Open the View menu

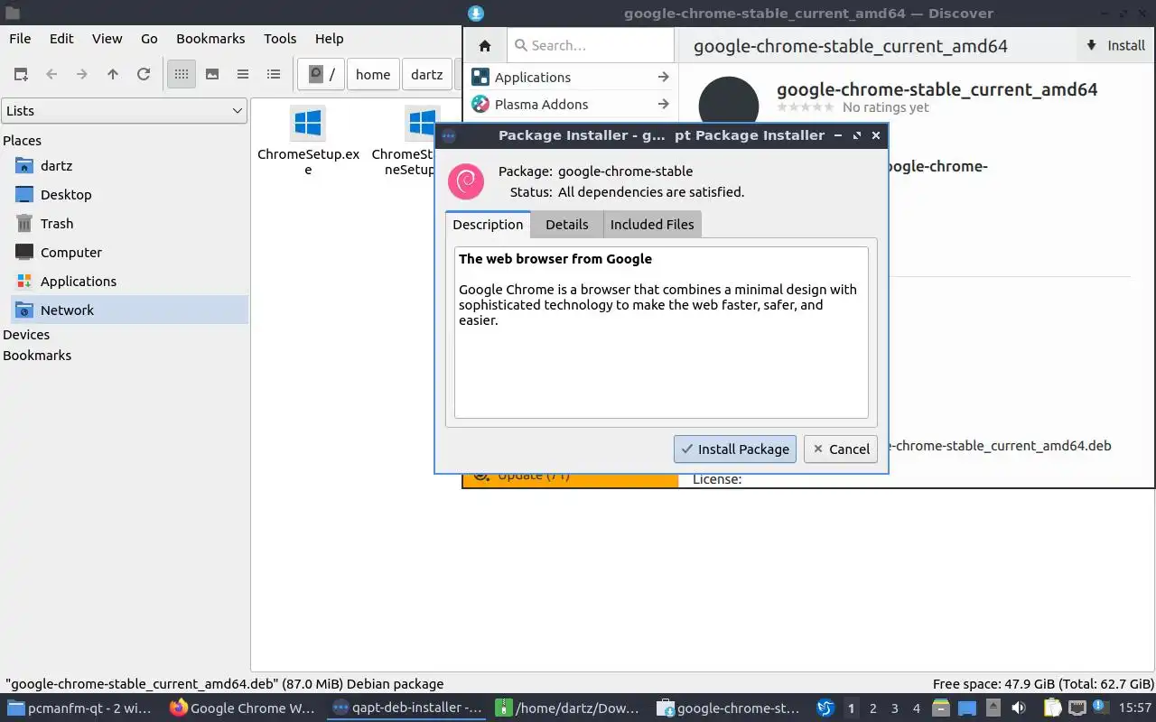tap(107, 38)
